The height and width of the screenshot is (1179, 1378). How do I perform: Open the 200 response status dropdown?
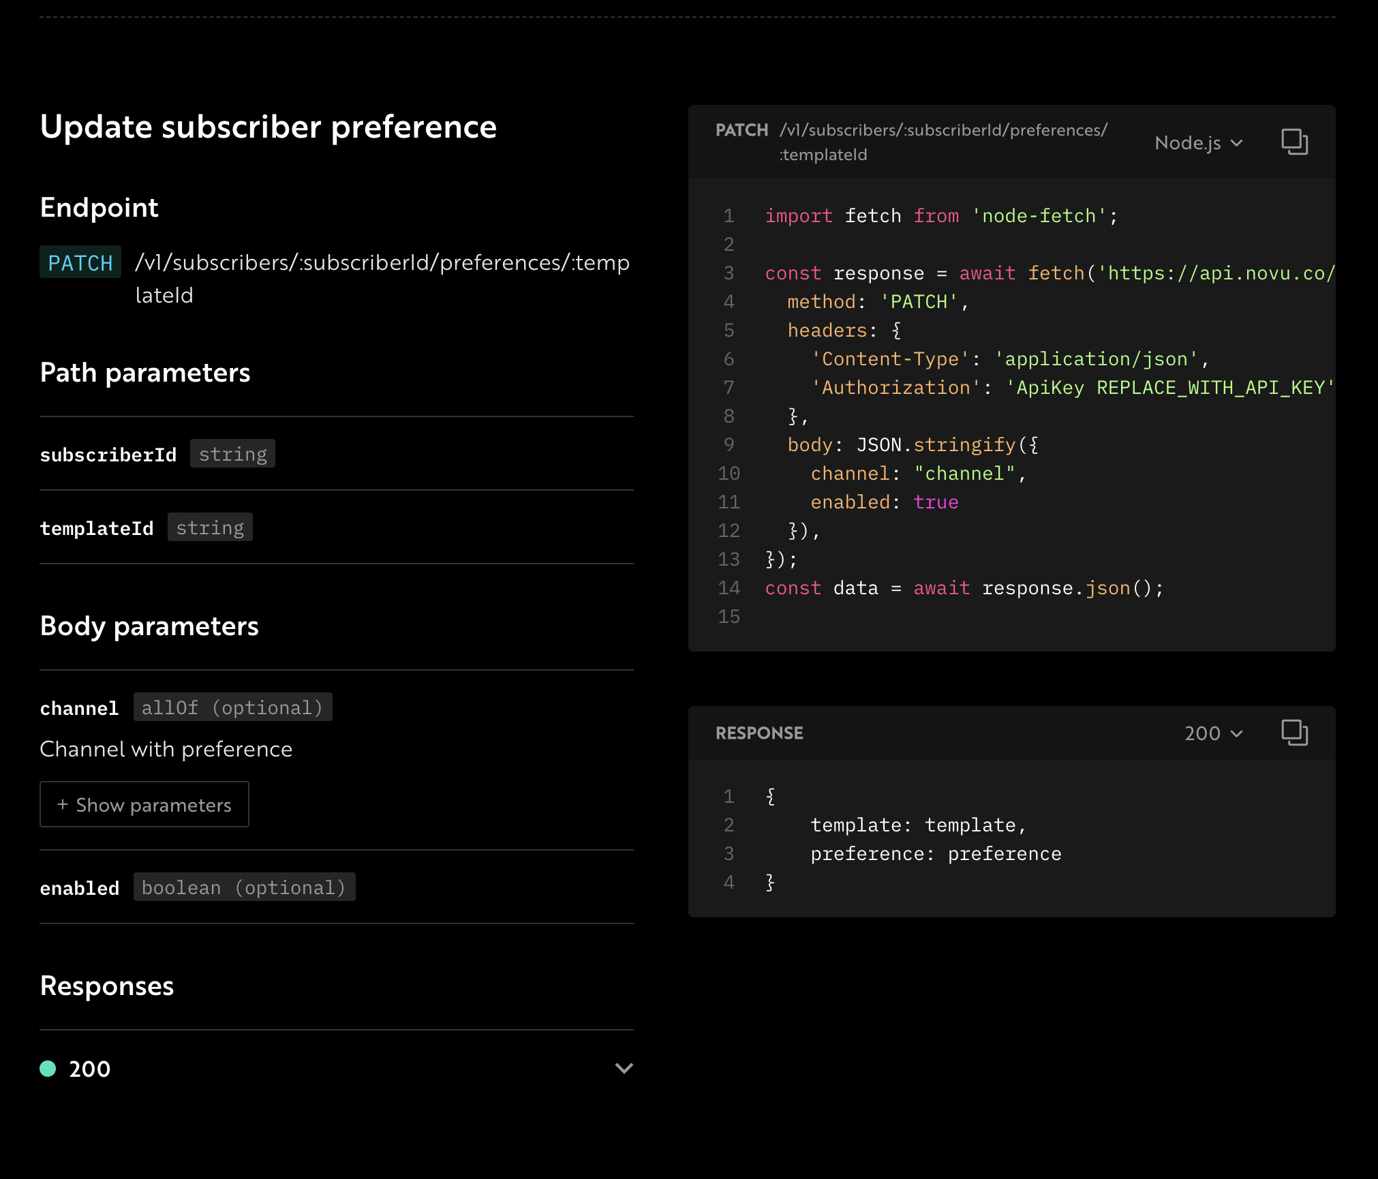tap(1213, 733)
